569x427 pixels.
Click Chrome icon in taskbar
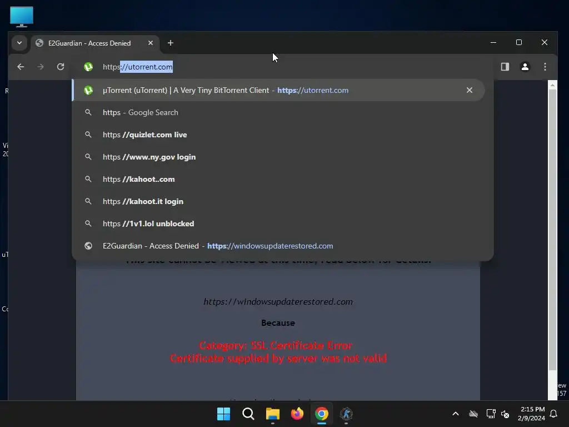(322, 414)
